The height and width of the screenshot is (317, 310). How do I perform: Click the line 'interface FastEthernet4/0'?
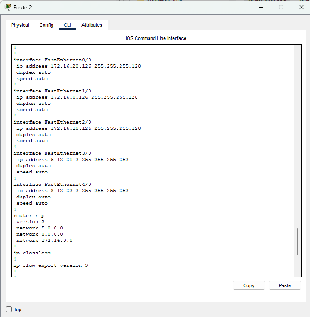pyautogui.click(x=52, y=185)
